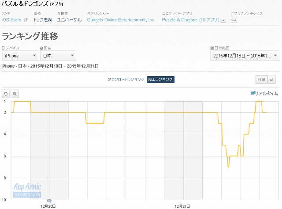Open the Puzzle & Dragons (10 アプリ) link
The image size is (282, 209).
coord(190,20)
